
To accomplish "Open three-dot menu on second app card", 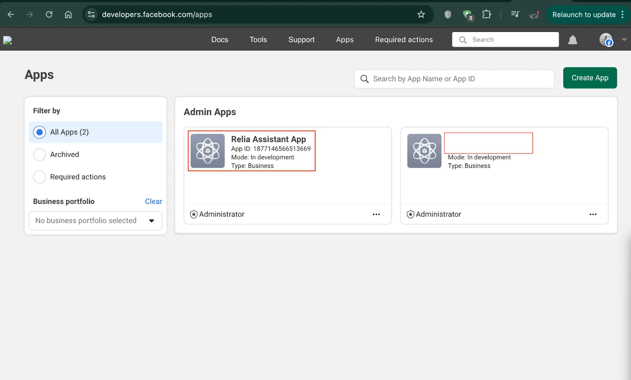I will click(593, 214).
